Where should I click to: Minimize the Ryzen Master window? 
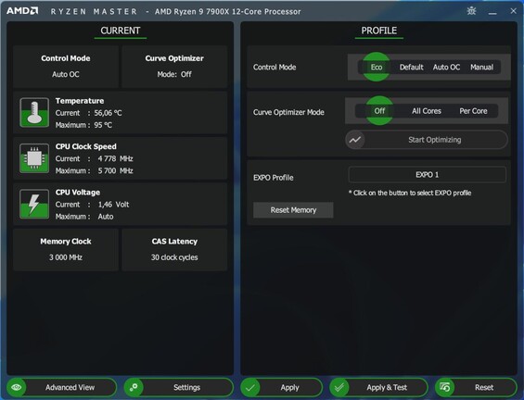tap(492, 12)
